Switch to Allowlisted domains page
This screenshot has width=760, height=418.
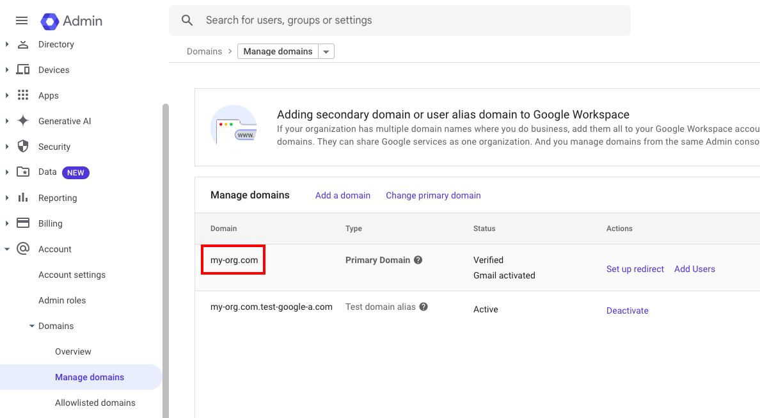click(x=95, y=403)
